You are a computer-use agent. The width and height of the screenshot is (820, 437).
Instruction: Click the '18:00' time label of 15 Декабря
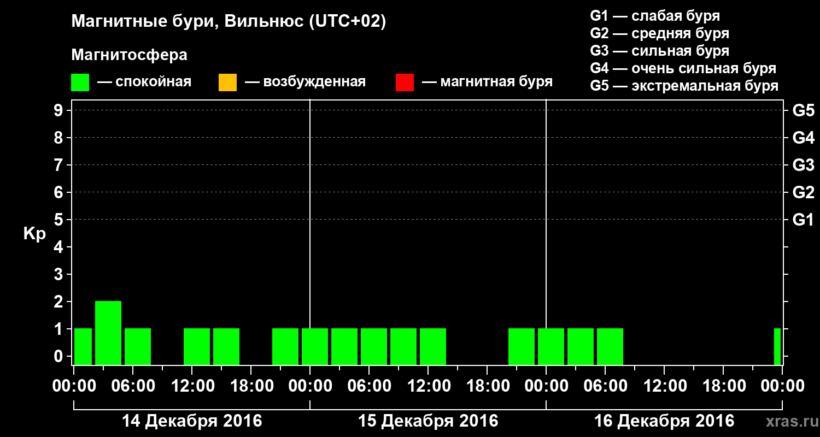pyautogui.click(x=487, y=386)
